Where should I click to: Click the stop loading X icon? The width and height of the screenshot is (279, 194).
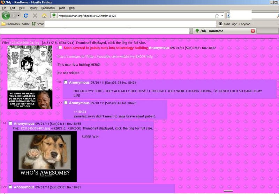[35, 16]
